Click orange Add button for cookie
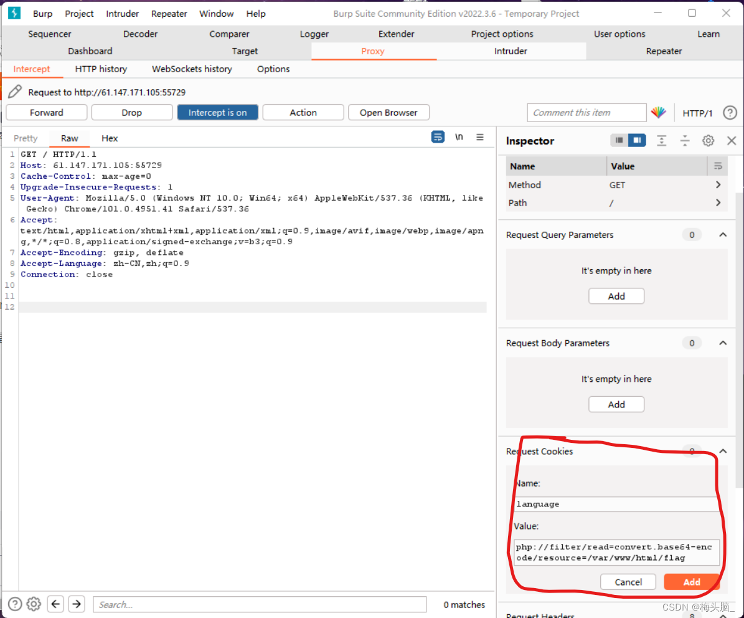Viewport: 744px width, 618px height. pos(691,582)
